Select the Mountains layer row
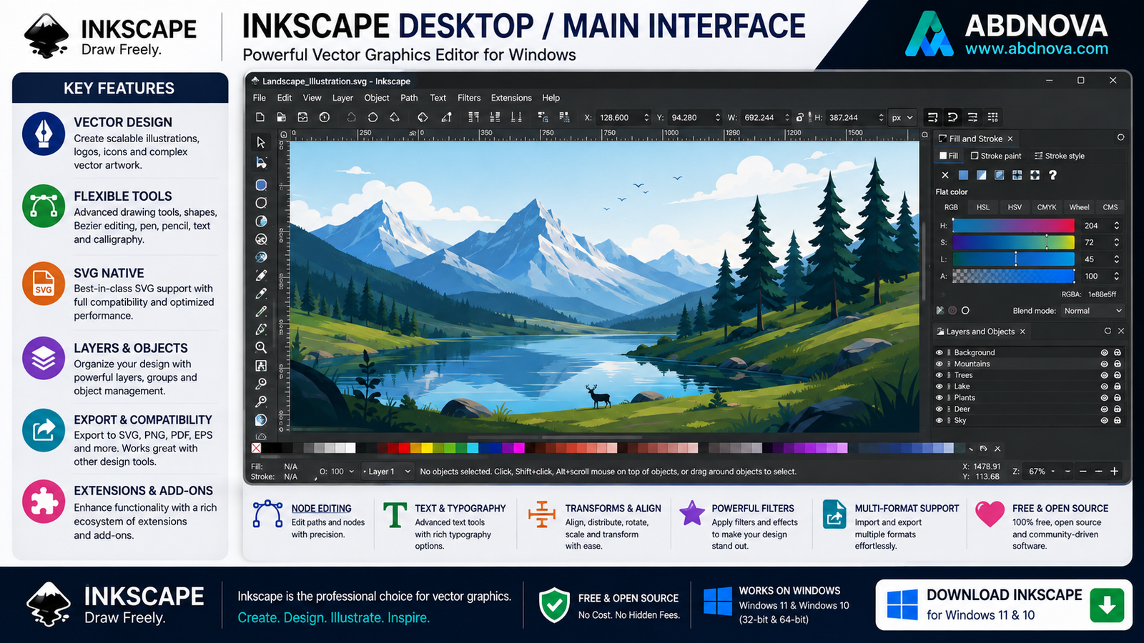This screenshot has width=1144, height=643. click(1029, 364)
